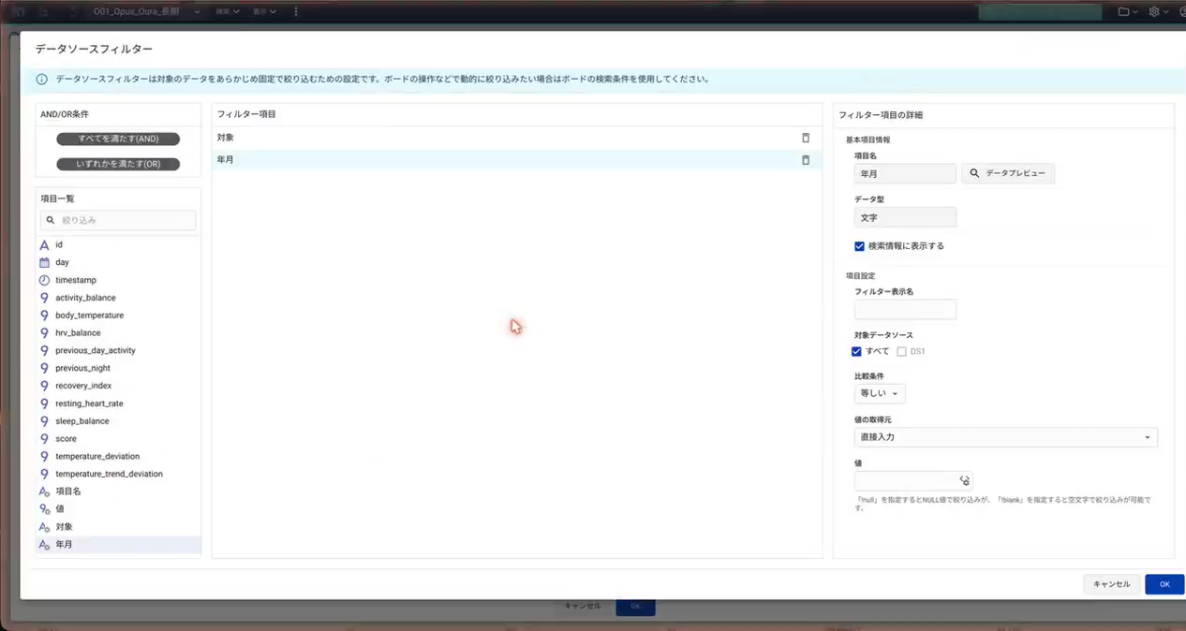
Task: Click the 絞り込み search field
Action: tap(118, 220)
